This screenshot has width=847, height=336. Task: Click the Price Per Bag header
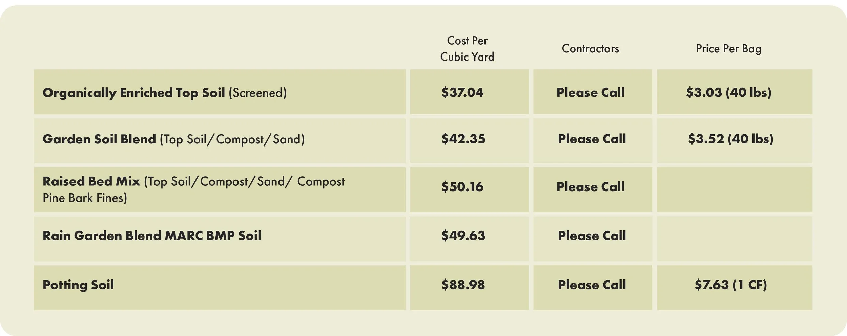click(728, 49)
